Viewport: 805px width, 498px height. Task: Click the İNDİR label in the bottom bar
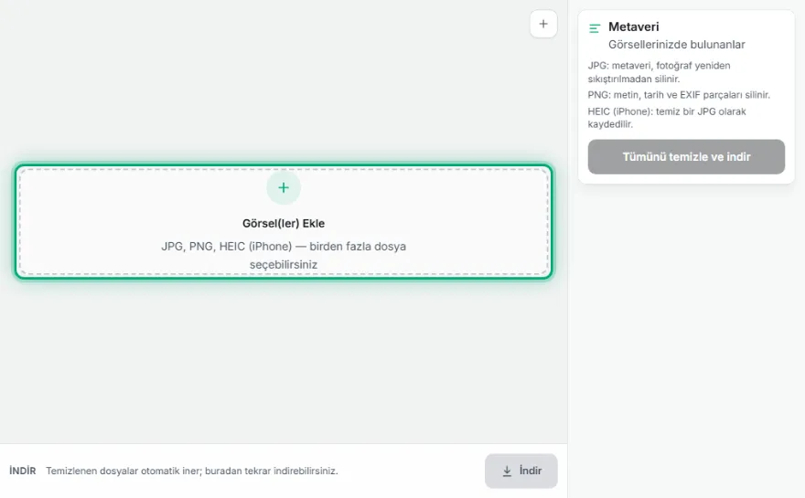pos(23,471)
